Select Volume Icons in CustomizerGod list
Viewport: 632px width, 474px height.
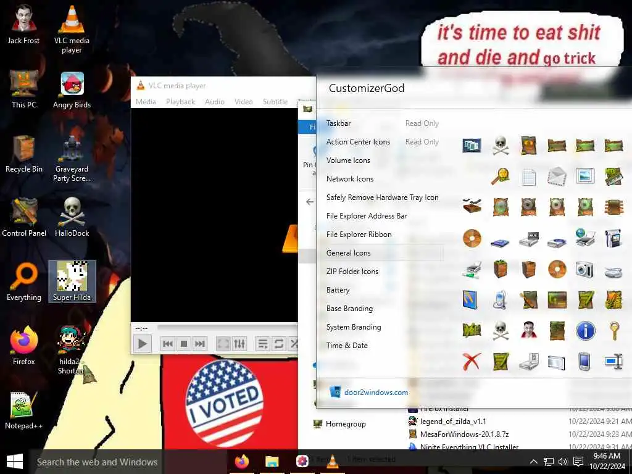click(348, 160)
